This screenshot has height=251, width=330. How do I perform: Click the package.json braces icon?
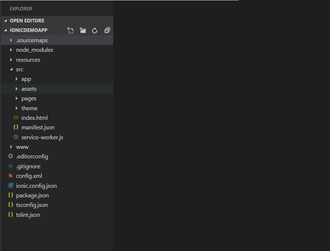11,195
